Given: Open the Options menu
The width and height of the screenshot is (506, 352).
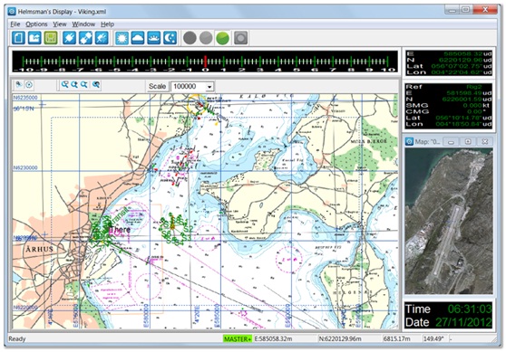Looking at the screenshot, I should 36,24.
